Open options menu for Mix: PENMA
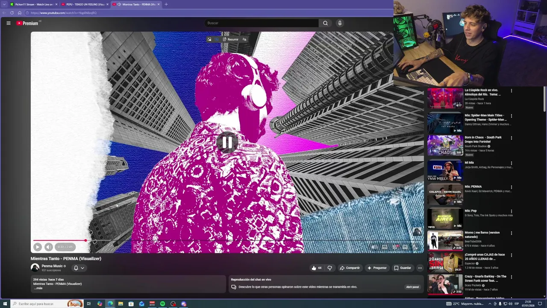 (511, 187)
